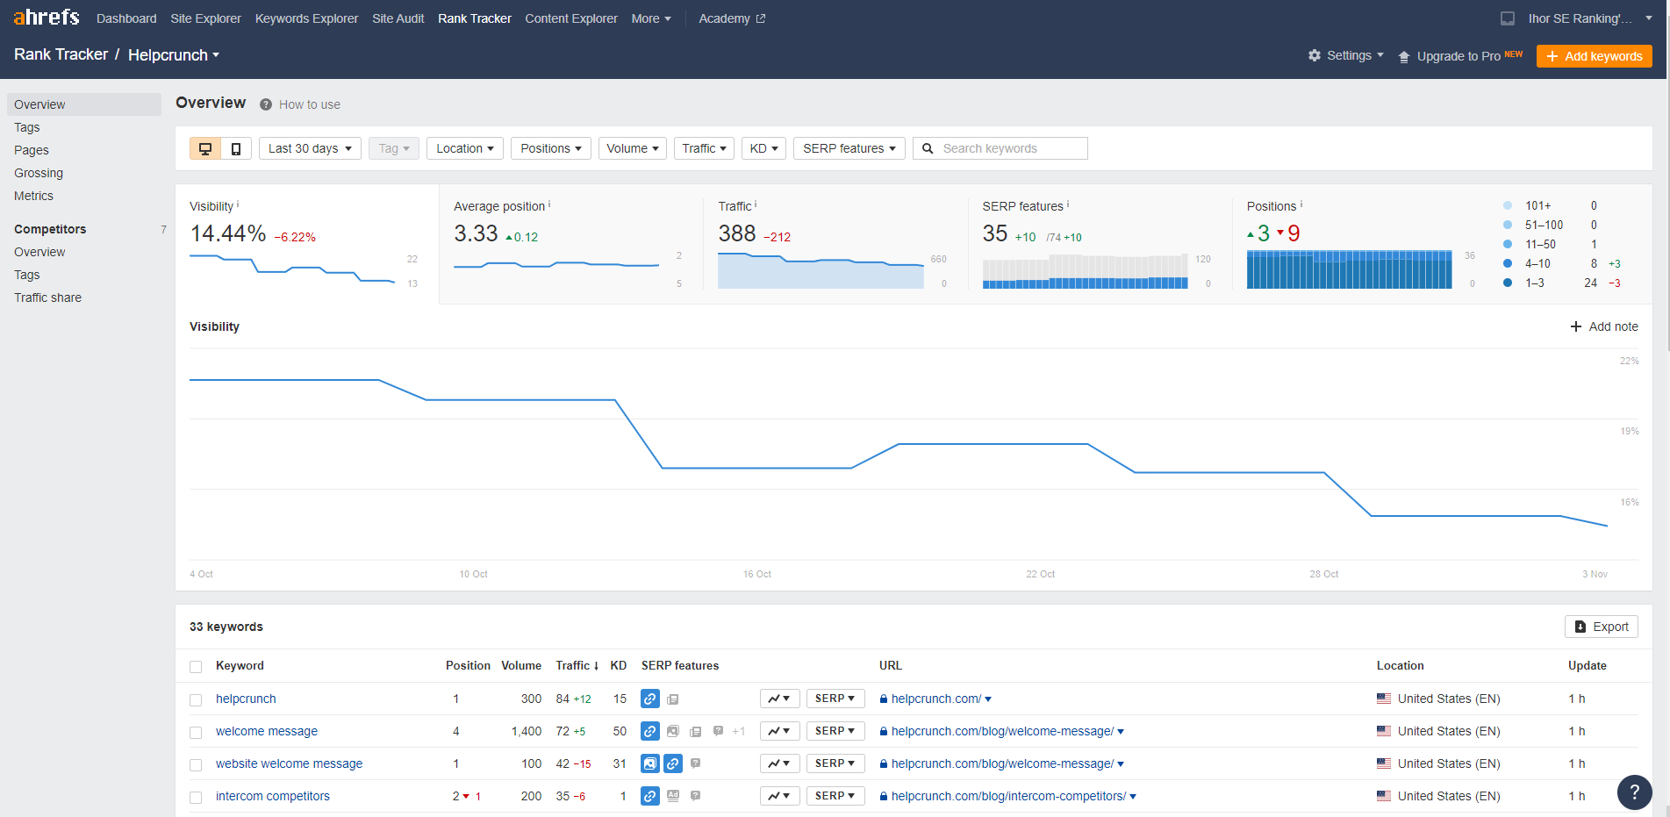Screen dimensions: 1670x817
Task: Toggle the select-all keywords checkbox
Action: 196,667
